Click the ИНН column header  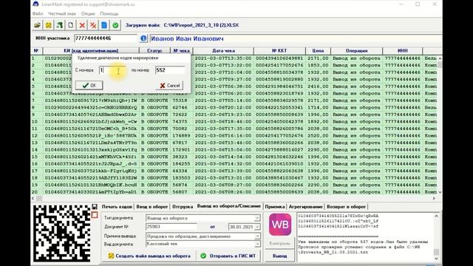402,51
